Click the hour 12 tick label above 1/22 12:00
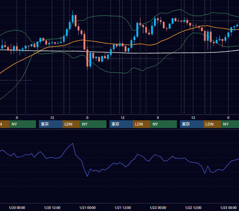Screen dimensions: 239x211 click(193, 118)
